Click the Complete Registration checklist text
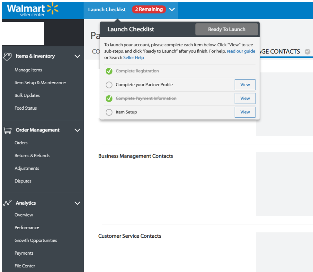The width and height of the screenshot is (313, 272). coord(137,71)
